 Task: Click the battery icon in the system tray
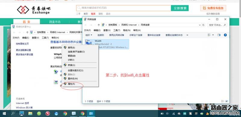tap(162, 114)
